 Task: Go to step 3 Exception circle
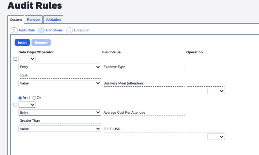[x=69, y=30]
